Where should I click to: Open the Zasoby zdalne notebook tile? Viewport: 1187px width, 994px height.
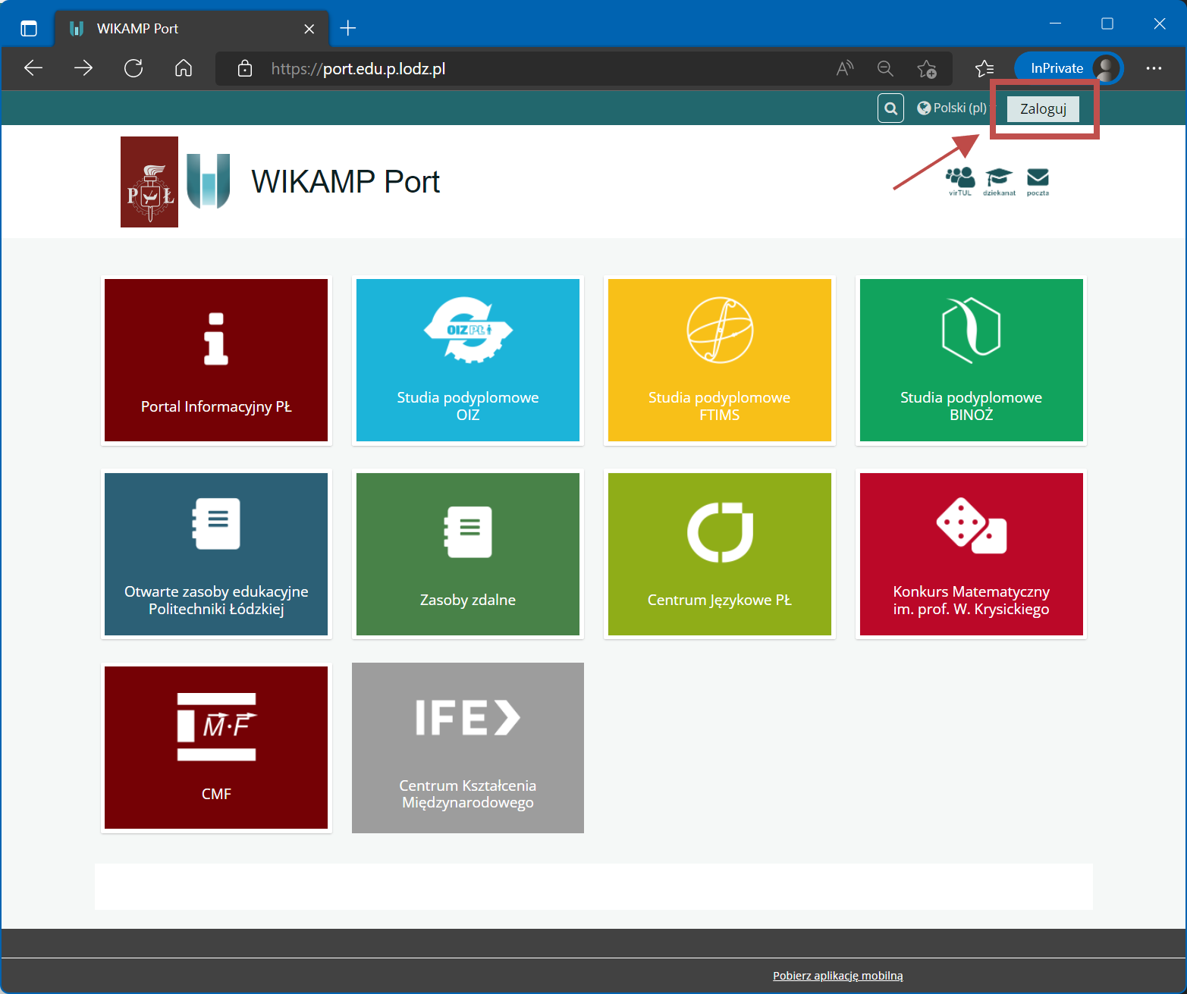(x=467, y=554)
